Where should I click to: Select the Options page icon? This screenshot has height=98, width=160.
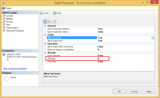[4, 19]
